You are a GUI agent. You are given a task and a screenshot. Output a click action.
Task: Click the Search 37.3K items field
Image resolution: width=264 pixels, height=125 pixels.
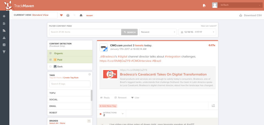click(x=85, y=32)
